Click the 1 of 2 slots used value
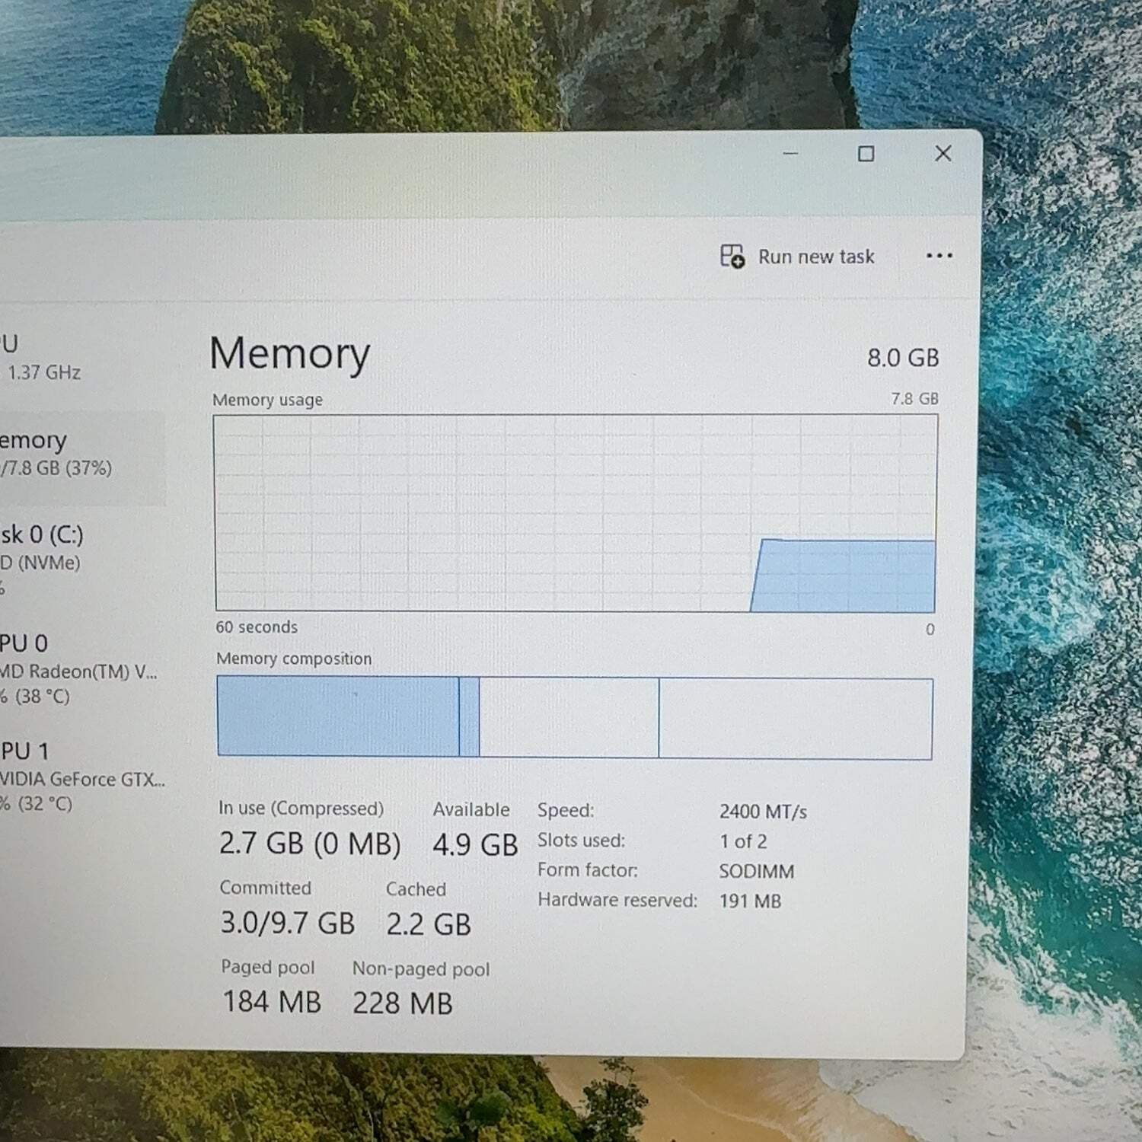The width and height of the screenshot is (1142, 1142). [x=743, y=841]
